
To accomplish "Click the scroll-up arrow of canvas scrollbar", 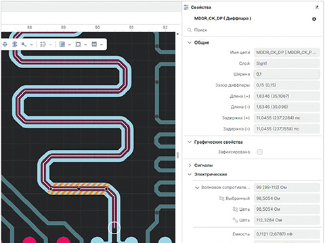I will (x=177, y=34).
